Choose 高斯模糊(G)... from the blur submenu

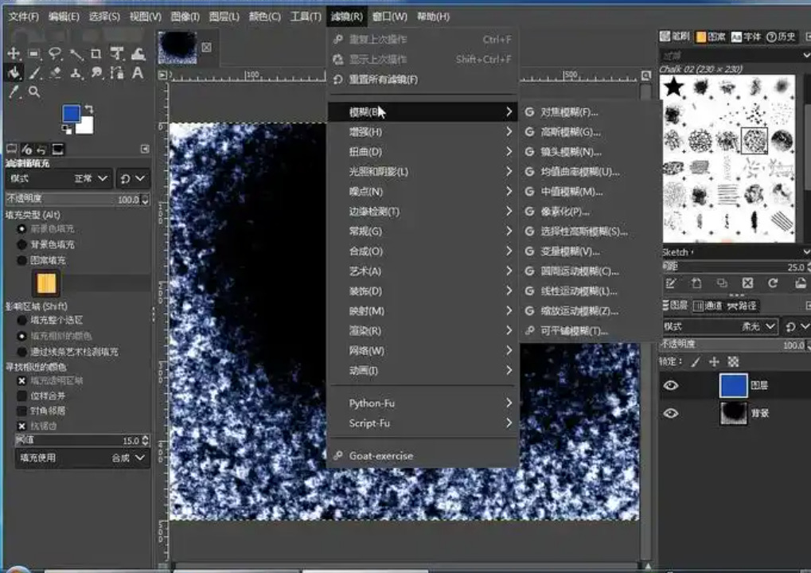[x=570, y=132]
